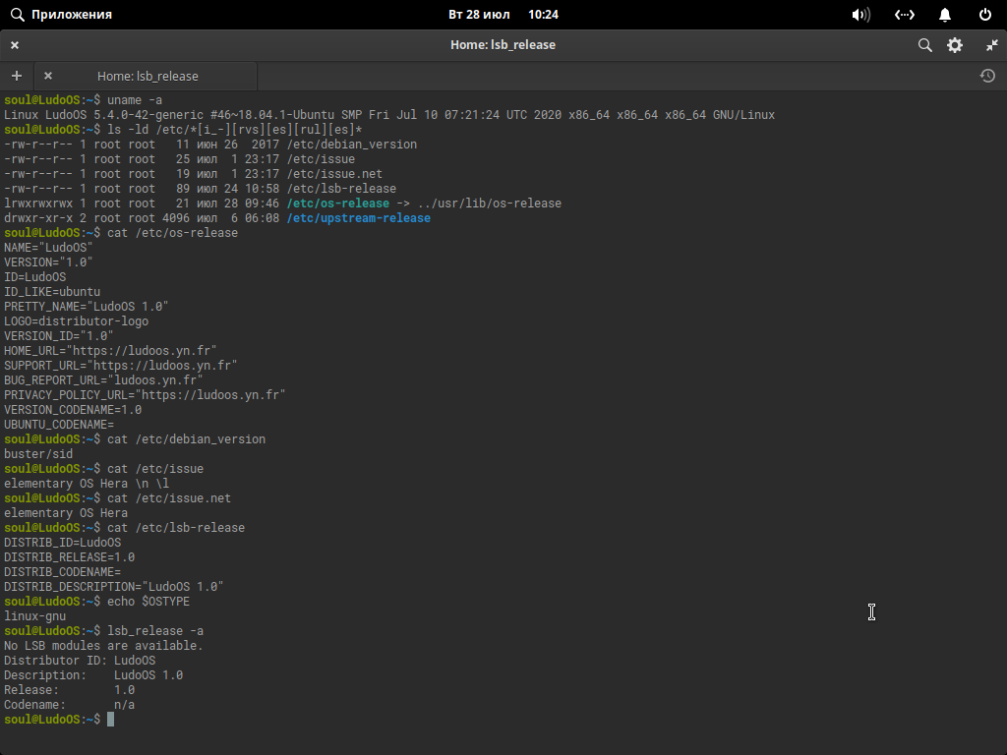
Task: Click the /etc/upstream-release directory name
Action: [358, 218]
